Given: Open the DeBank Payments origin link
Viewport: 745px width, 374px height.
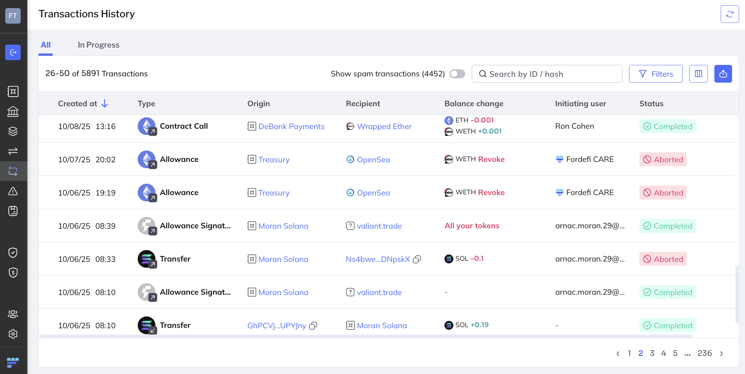Looking at the screenshot, I should (x=291, y=127).
